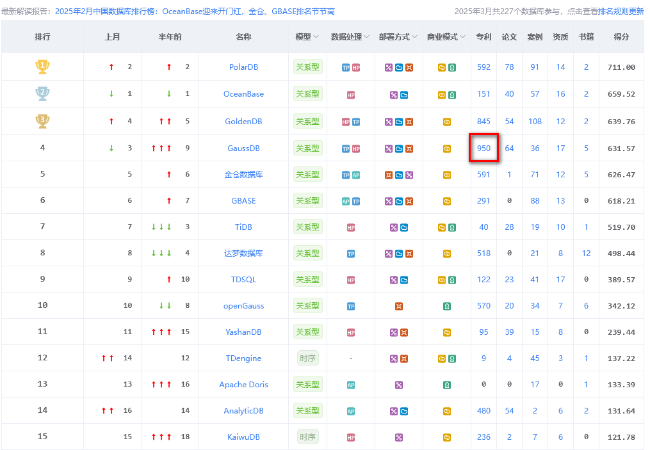
Task: Click the 得分 column header
Action: [621, 37]
